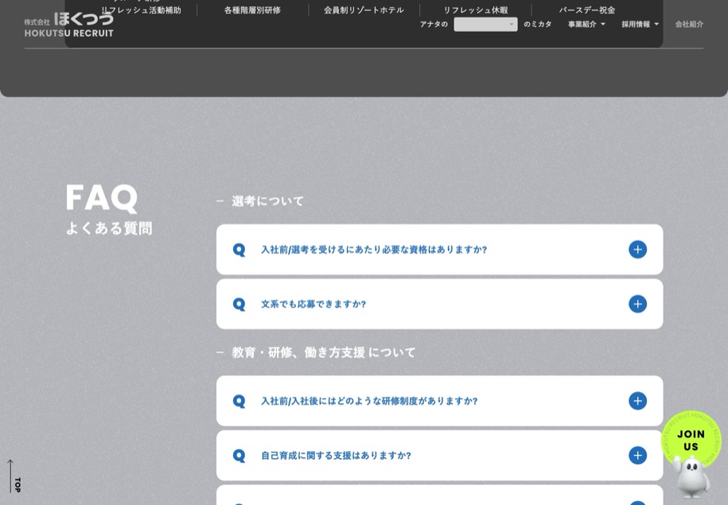The width and height of the screenshot is (728, 505).
Task: Click the Q icon of 研修制度 question
Action: point(239,401)
